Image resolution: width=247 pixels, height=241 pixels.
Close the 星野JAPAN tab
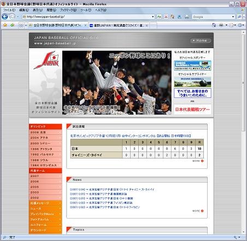click(147, 26)
